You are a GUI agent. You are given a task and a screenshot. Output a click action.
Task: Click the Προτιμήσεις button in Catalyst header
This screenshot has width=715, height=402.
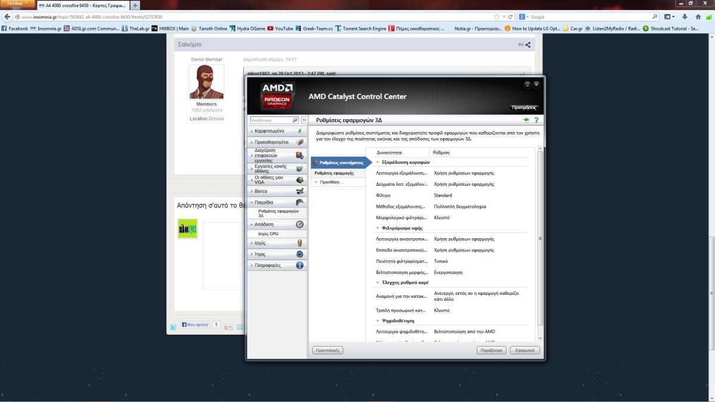coord(524,108)
